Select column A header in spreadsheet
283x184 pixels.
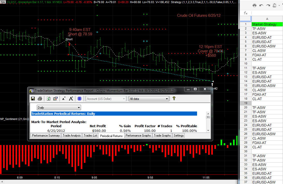coord(267,19)
